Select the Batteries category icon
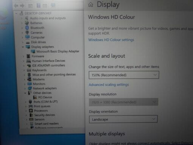The image size is (193, 145). [x=27, y=23]
